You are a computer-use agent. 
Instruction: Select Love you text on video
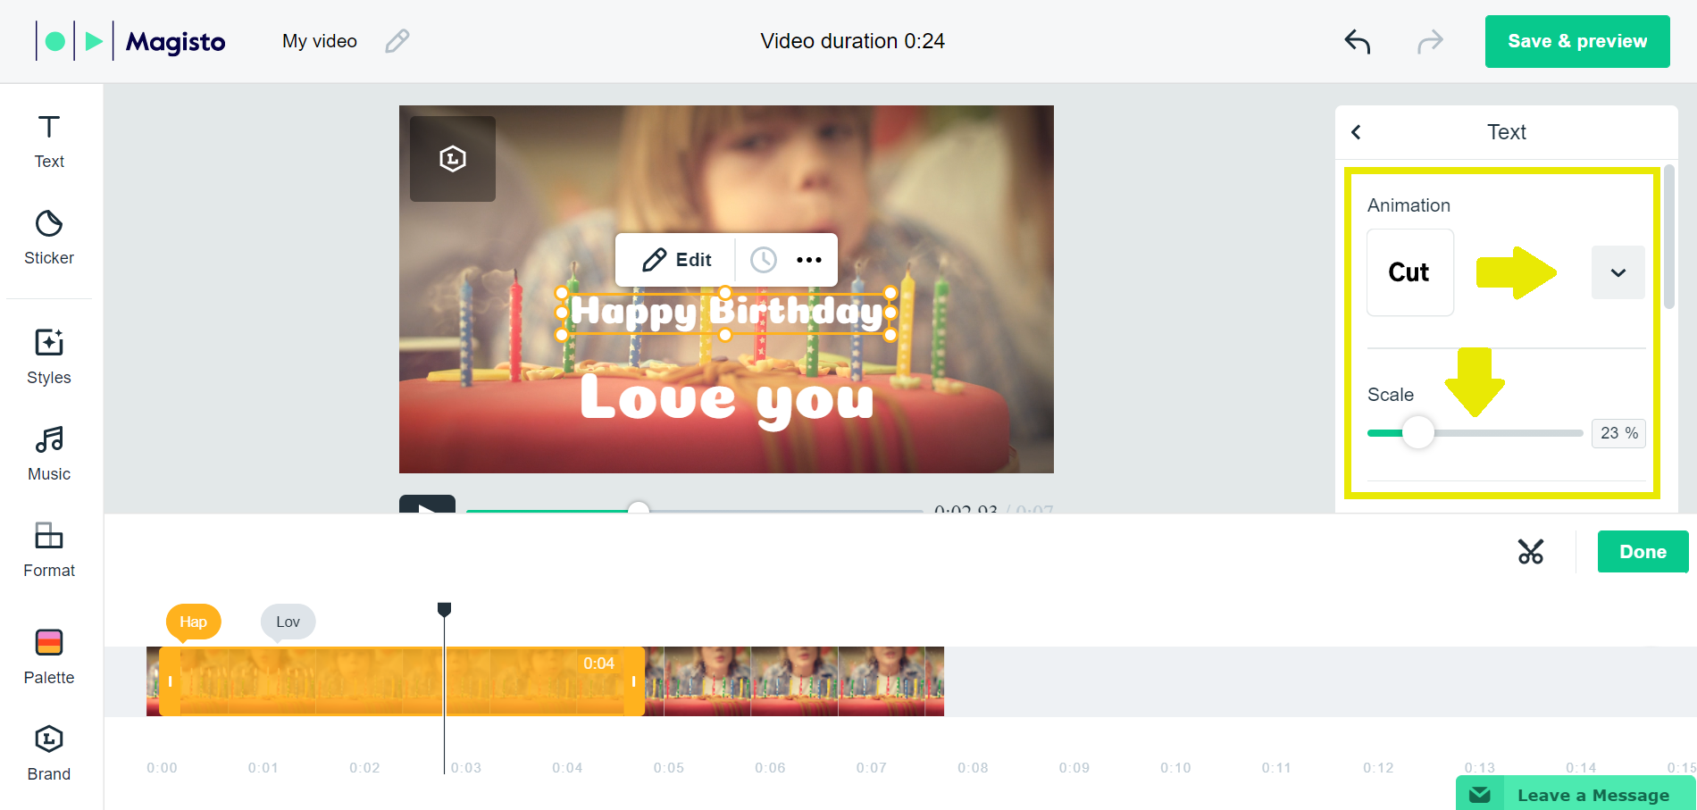(727, 400)
